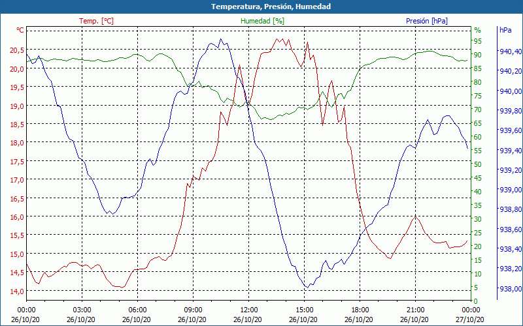Click the '19,0' temperature axis value

pyautogui.click(x=17, y=106)
